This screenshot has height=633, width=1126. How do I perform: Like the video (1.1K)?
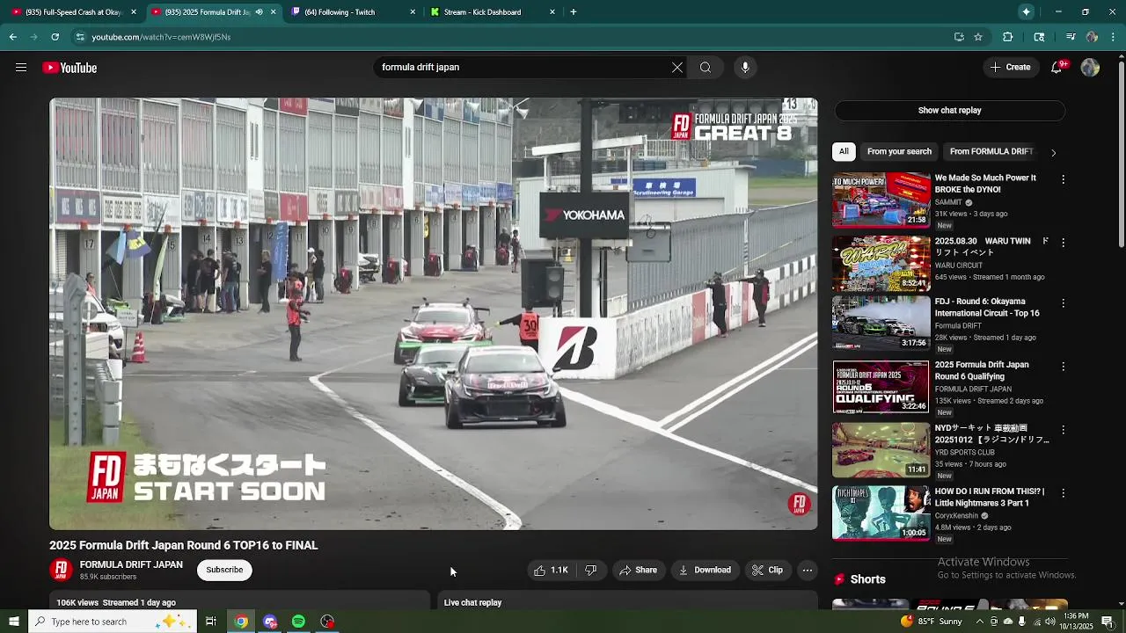[551, 571]
